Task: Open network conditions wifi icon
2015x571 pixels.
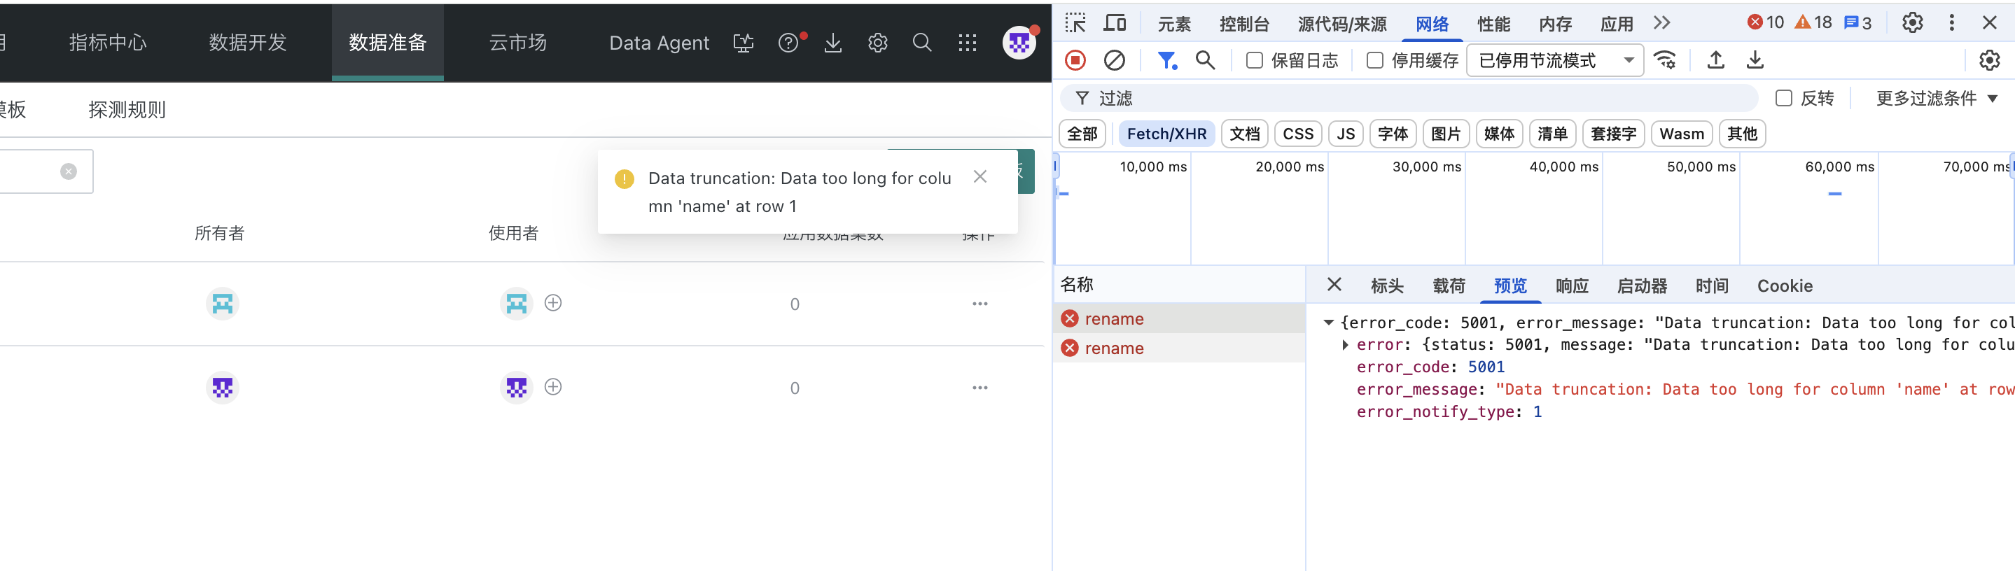Action: coord(1666,60)
